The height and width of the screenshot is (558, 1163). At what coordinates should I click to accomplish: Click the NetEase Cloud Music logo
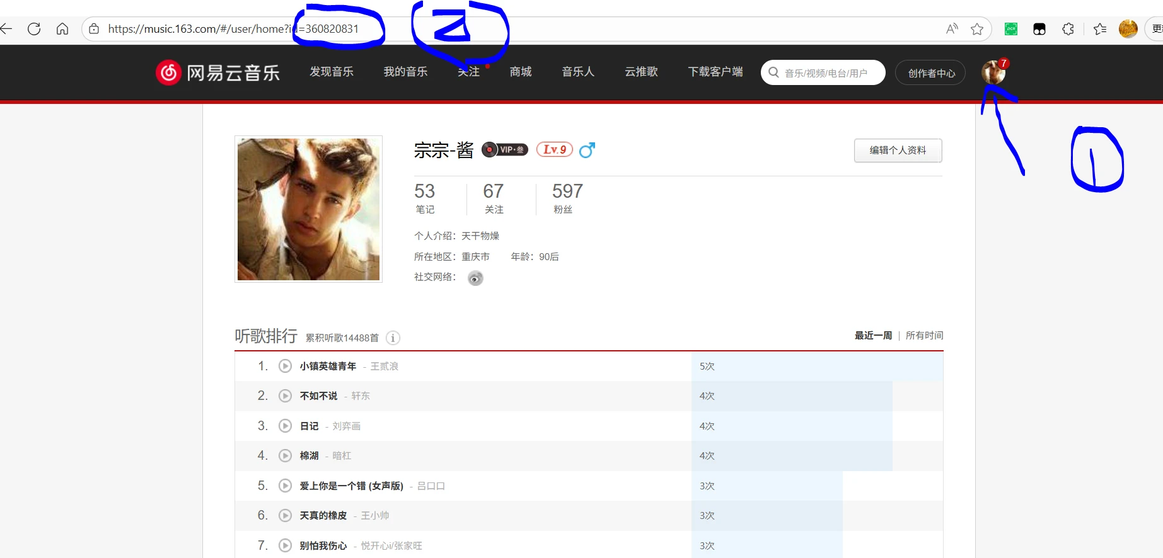tap(218, 73)
